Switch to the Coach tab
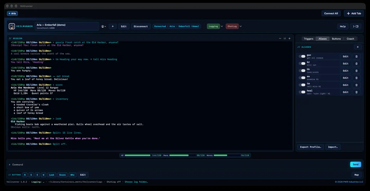 350,39
